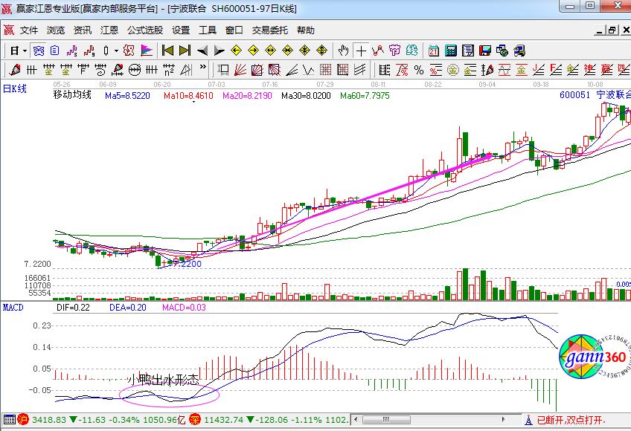The height and width of the screenshot is (431, 631).
Task: Open the 交易委托 menu
Action: (x=269, y=30)
